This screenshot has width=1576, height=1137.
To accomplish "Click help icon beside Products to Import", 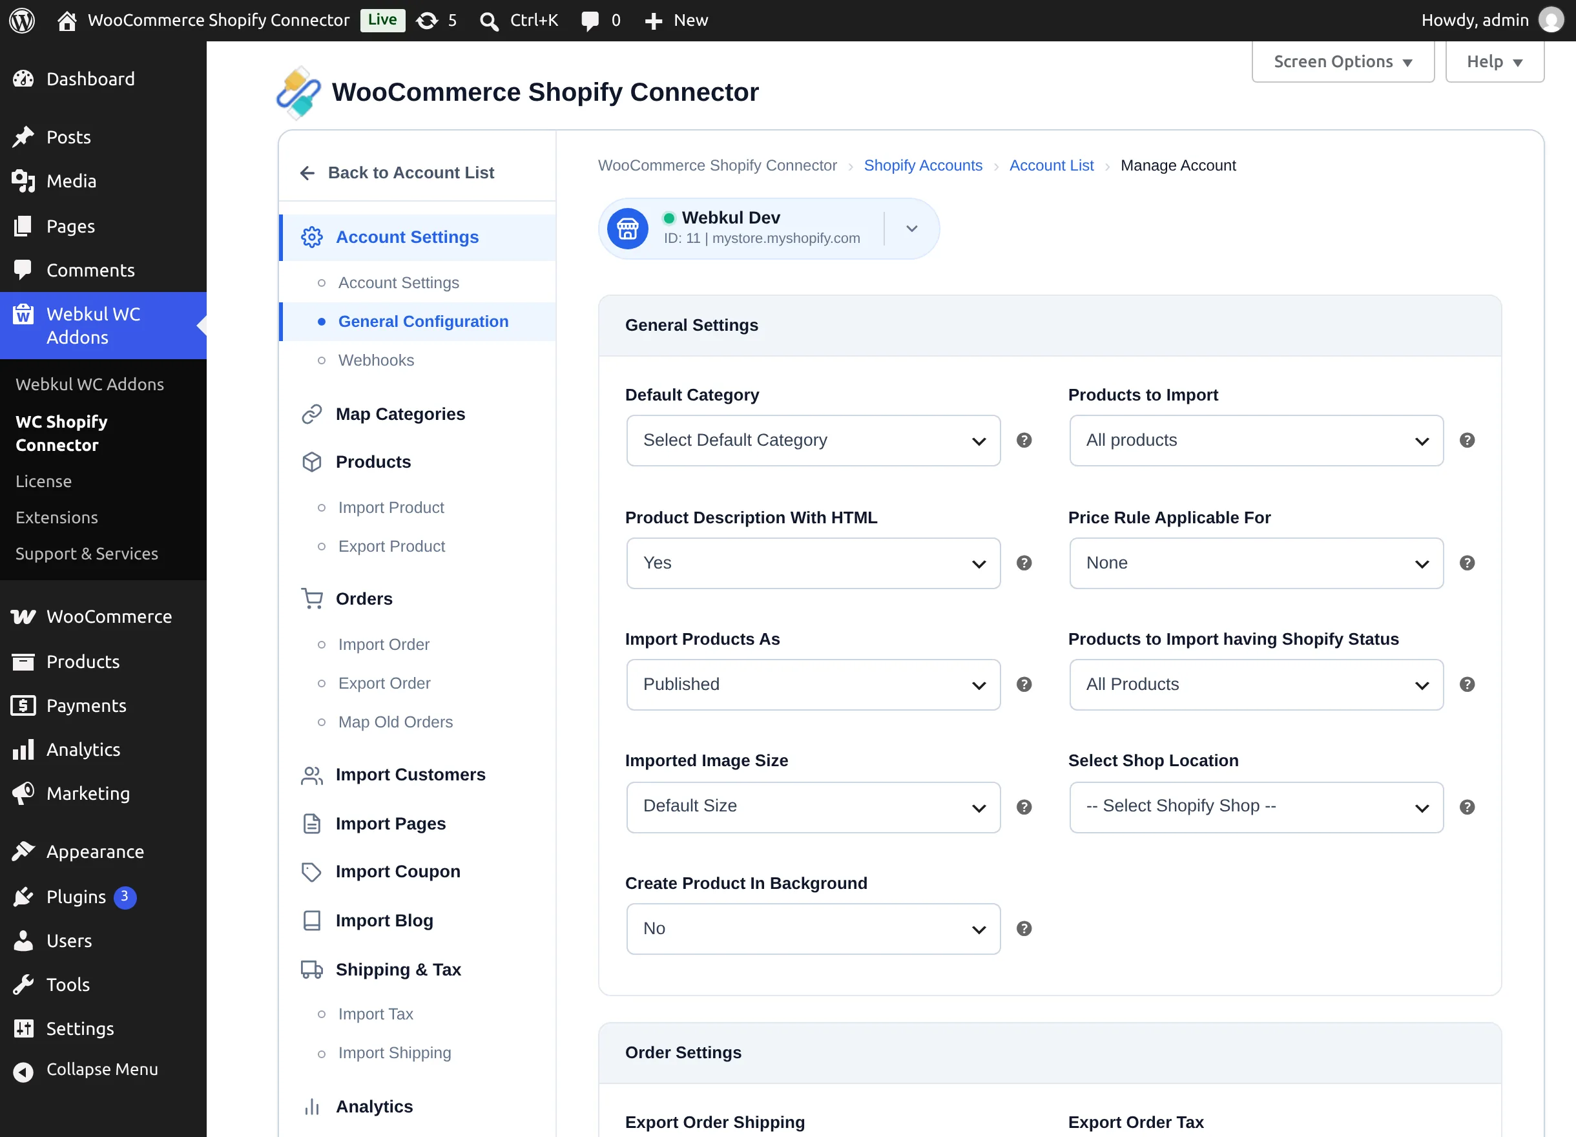I will click(1467, 441).
